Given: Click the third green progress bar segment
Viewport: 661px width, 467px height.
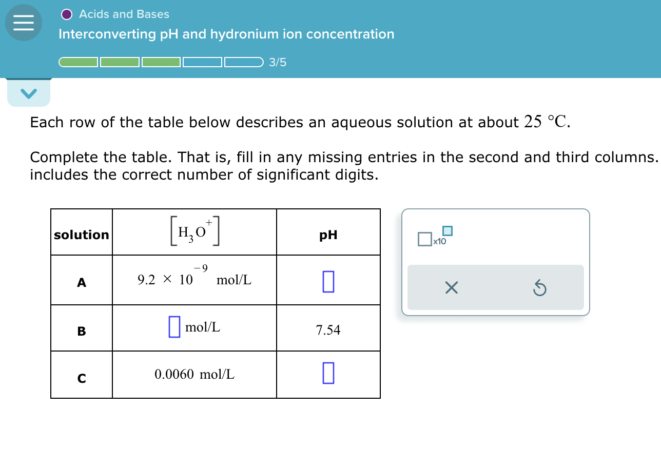Looking at the screenshot, I should pyautogui.click(x=161, y=62).
